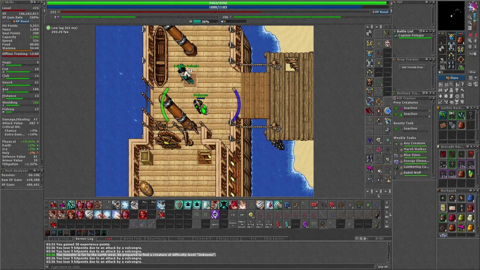Open the Store

point(451,78)
